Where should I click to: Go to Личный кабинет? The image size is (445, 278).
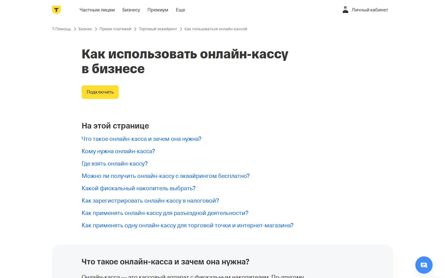pos(370,10)
